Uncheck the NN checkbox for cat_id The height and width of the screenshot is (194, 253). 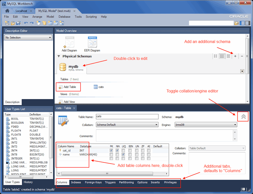point(117,151)
